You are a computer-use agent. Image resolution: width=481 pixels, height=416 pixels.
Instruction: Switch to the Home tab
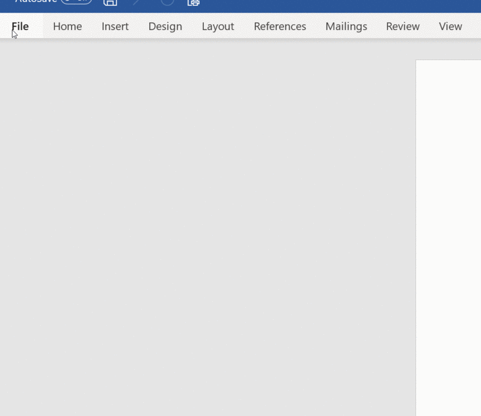(x=67, y=26)
